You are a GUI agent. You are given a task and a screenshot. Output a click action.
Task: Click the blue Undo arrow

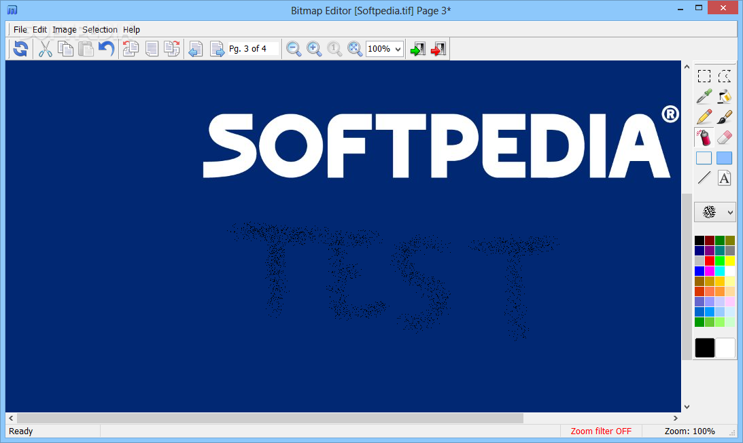[107, 49]
